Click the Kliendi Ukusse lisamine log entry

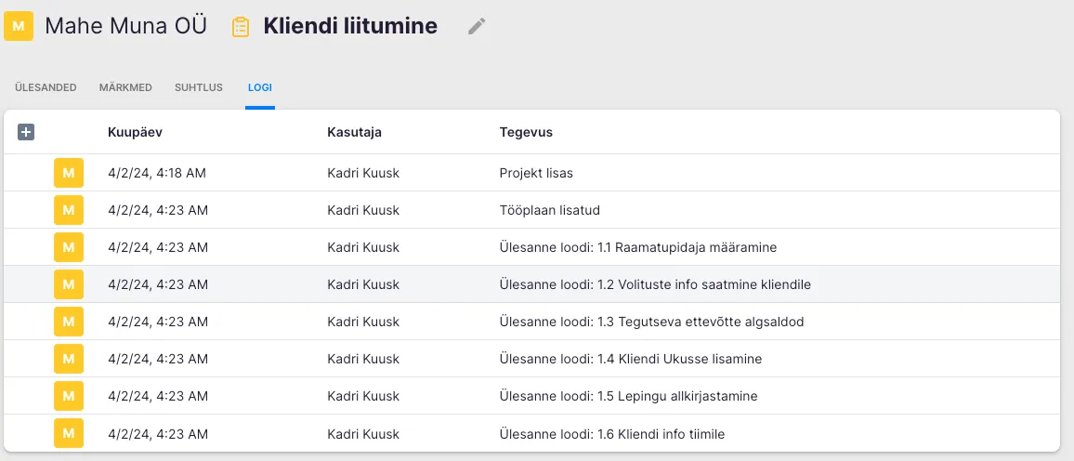pos(631,359)
